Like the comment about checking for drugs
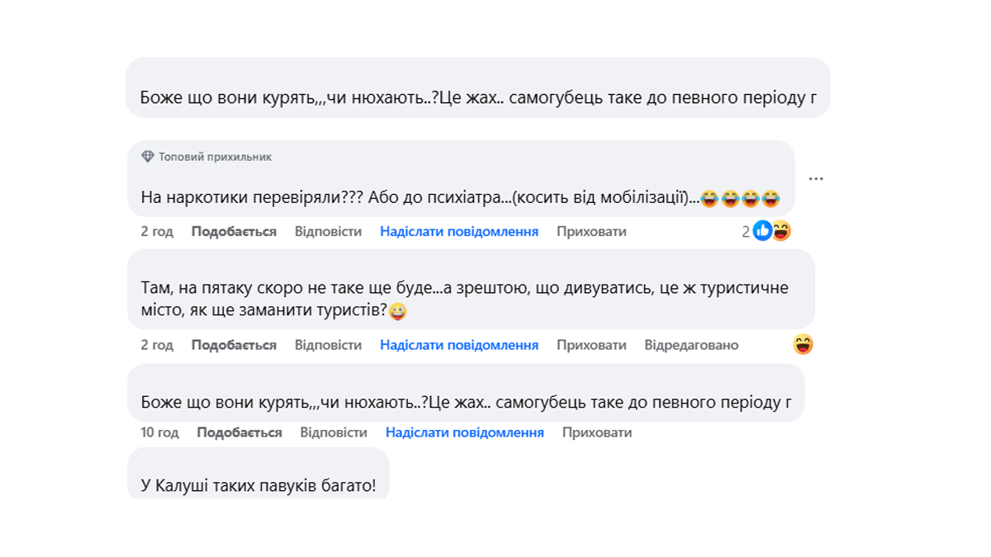The image size is (991, 557). pos(234,232)
